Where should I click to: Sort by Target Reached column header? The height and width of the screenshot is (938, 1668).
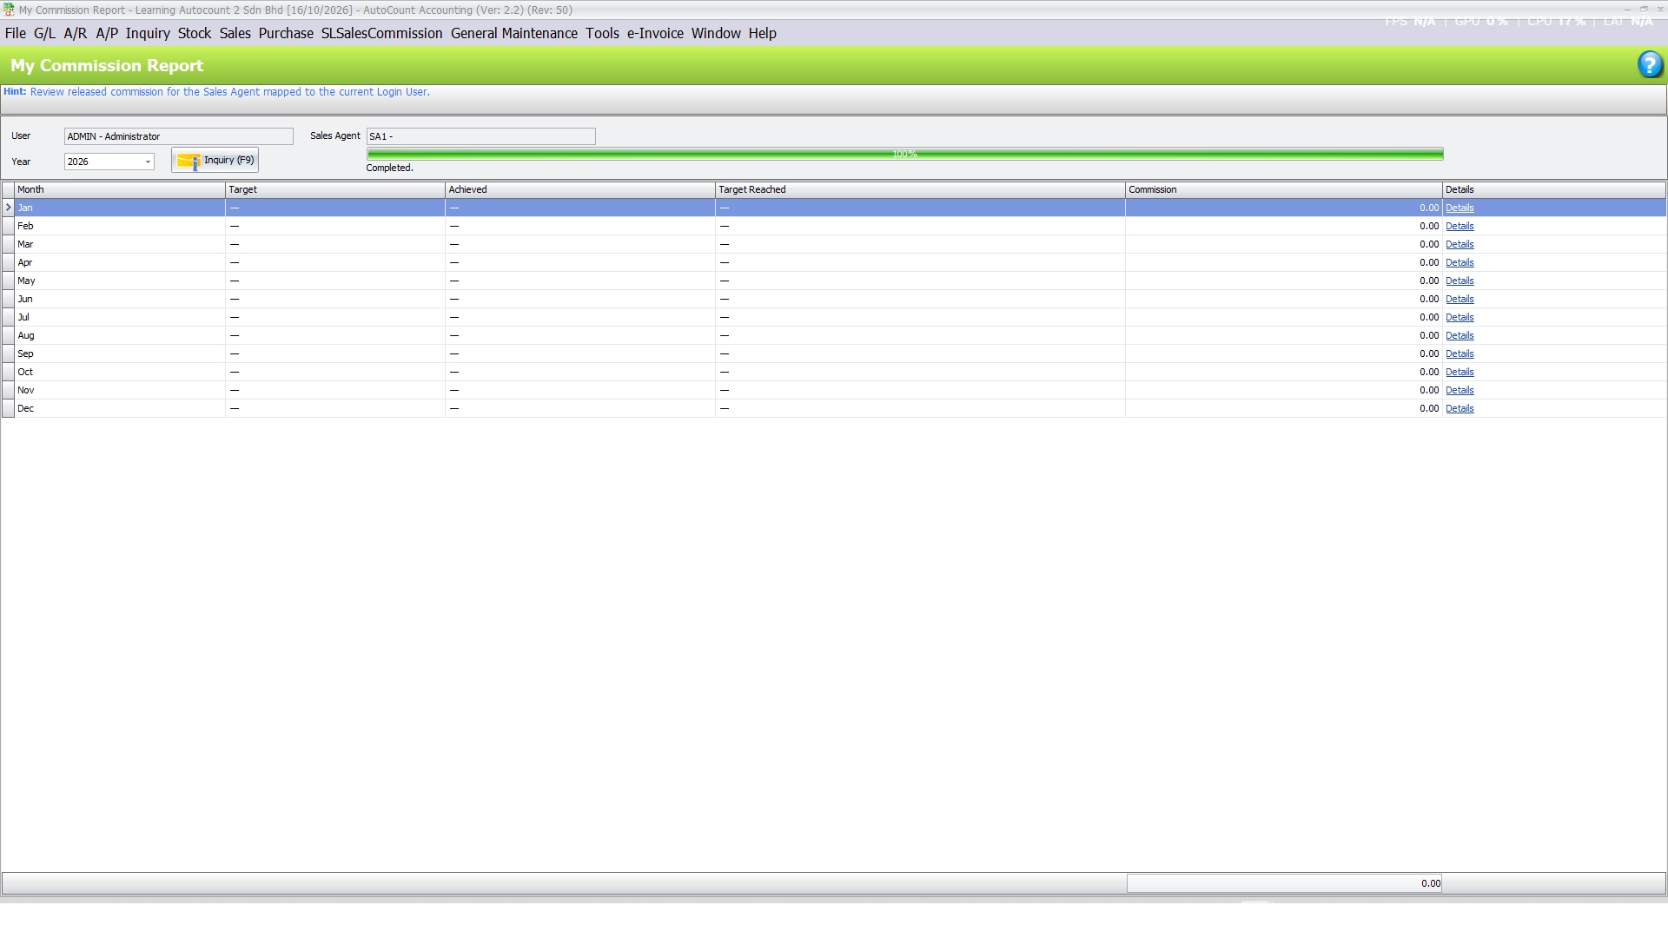[920, 189]
